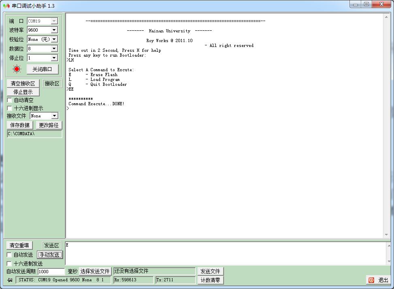Click the 'Erase Flash' command line
Screen dimensions: 394x289
coord(93,74)
